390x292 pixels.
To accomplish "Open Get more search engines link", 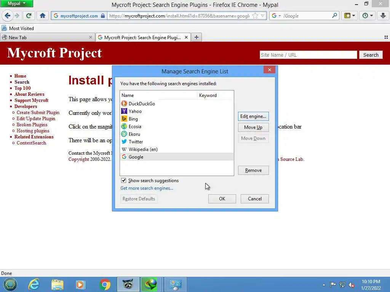I will coord(147,188).
